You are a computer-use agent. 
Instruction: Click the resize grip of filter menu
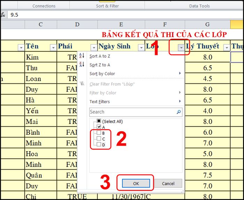click(183, 191)
